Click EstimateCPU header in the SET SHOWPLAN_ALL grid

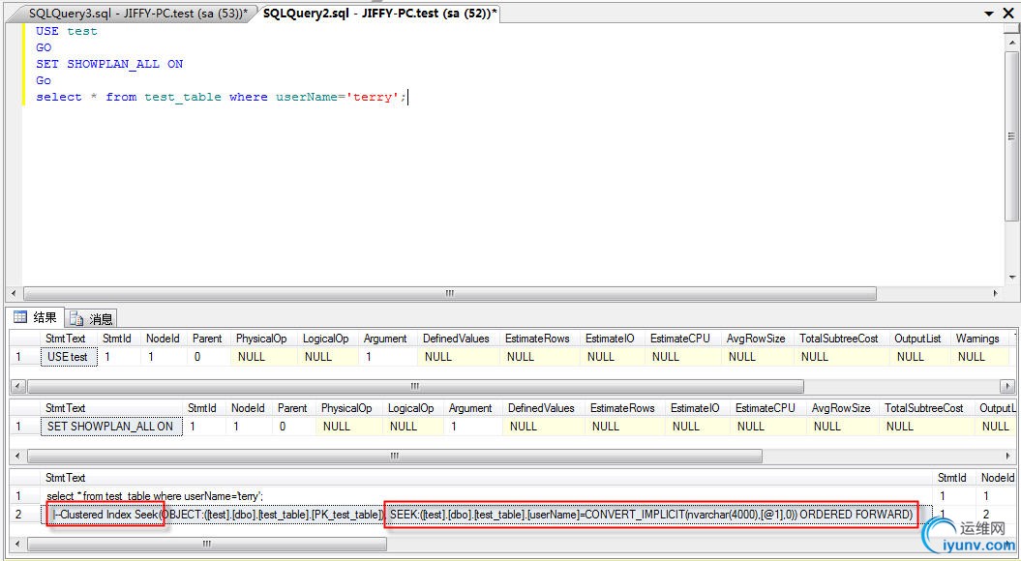click(766, 408)
